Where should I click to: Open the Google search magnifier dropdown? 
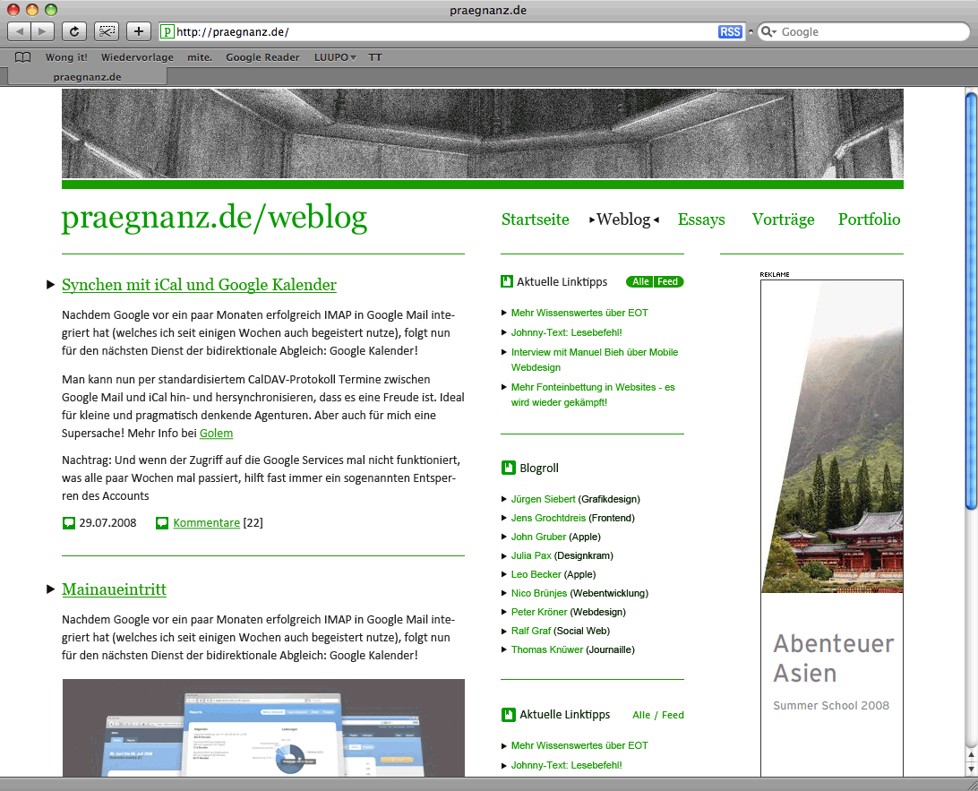[x=768, y=32]
